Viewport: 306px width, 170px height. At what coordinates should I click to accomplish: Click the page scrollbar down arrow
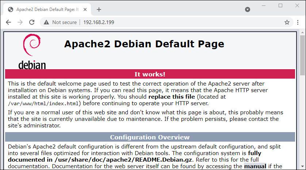point(302,166)
